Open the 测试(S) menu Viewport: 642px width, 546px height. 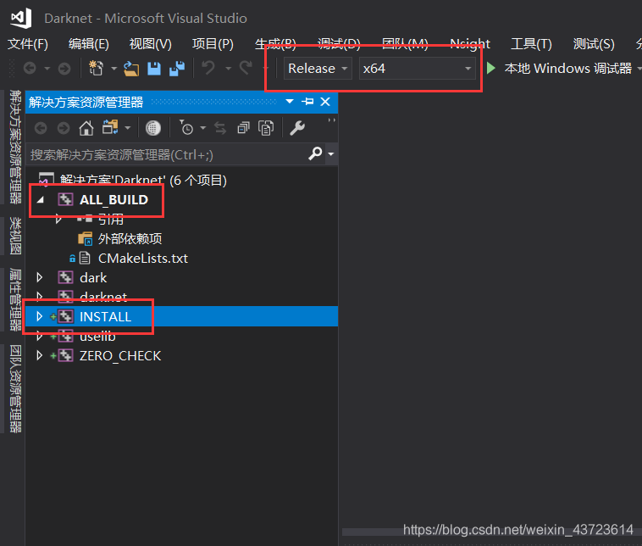[594, 44]
